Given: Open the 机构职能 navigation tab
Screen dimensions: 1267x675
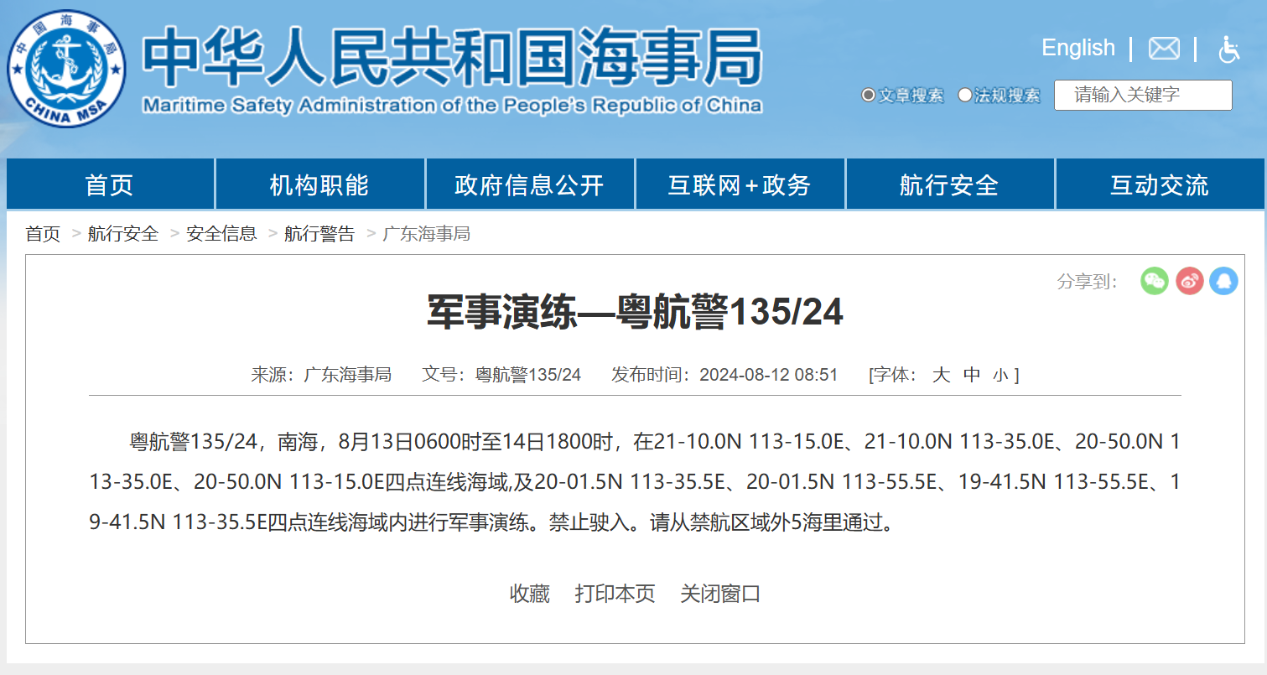Looking at the screenshot, I should (319, 184).
